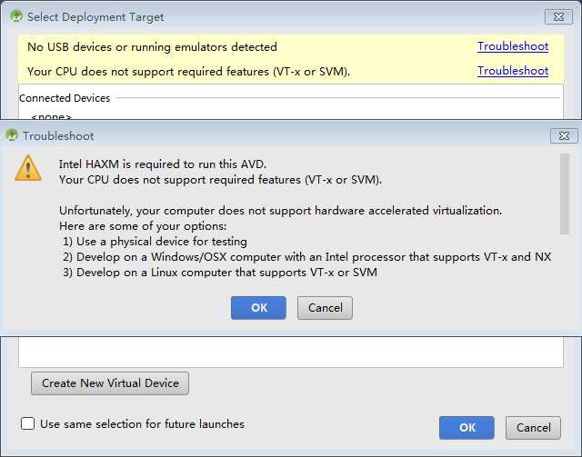Click the yellow warning triangle icon
The image size is (582, 457).
pyautogui.click(x=28, y=168)
